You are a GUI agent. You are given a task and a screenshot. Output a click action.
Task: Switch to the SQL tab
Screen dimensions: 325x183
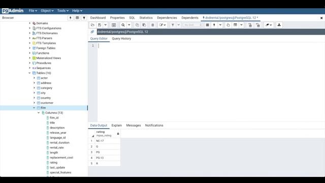[x=132, y=18]
